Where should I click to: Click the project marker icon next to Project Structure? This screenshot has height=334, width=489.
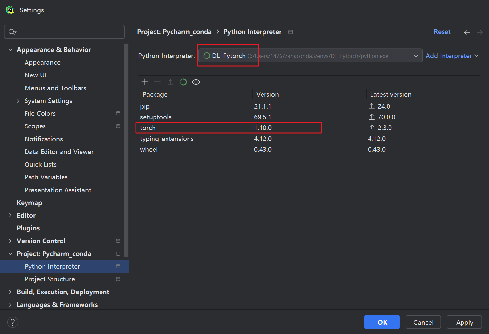pos(118,279)
